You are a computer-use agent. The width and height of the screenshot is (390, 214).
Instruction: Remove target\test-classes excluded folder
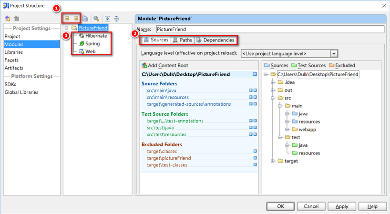[255, 164]
